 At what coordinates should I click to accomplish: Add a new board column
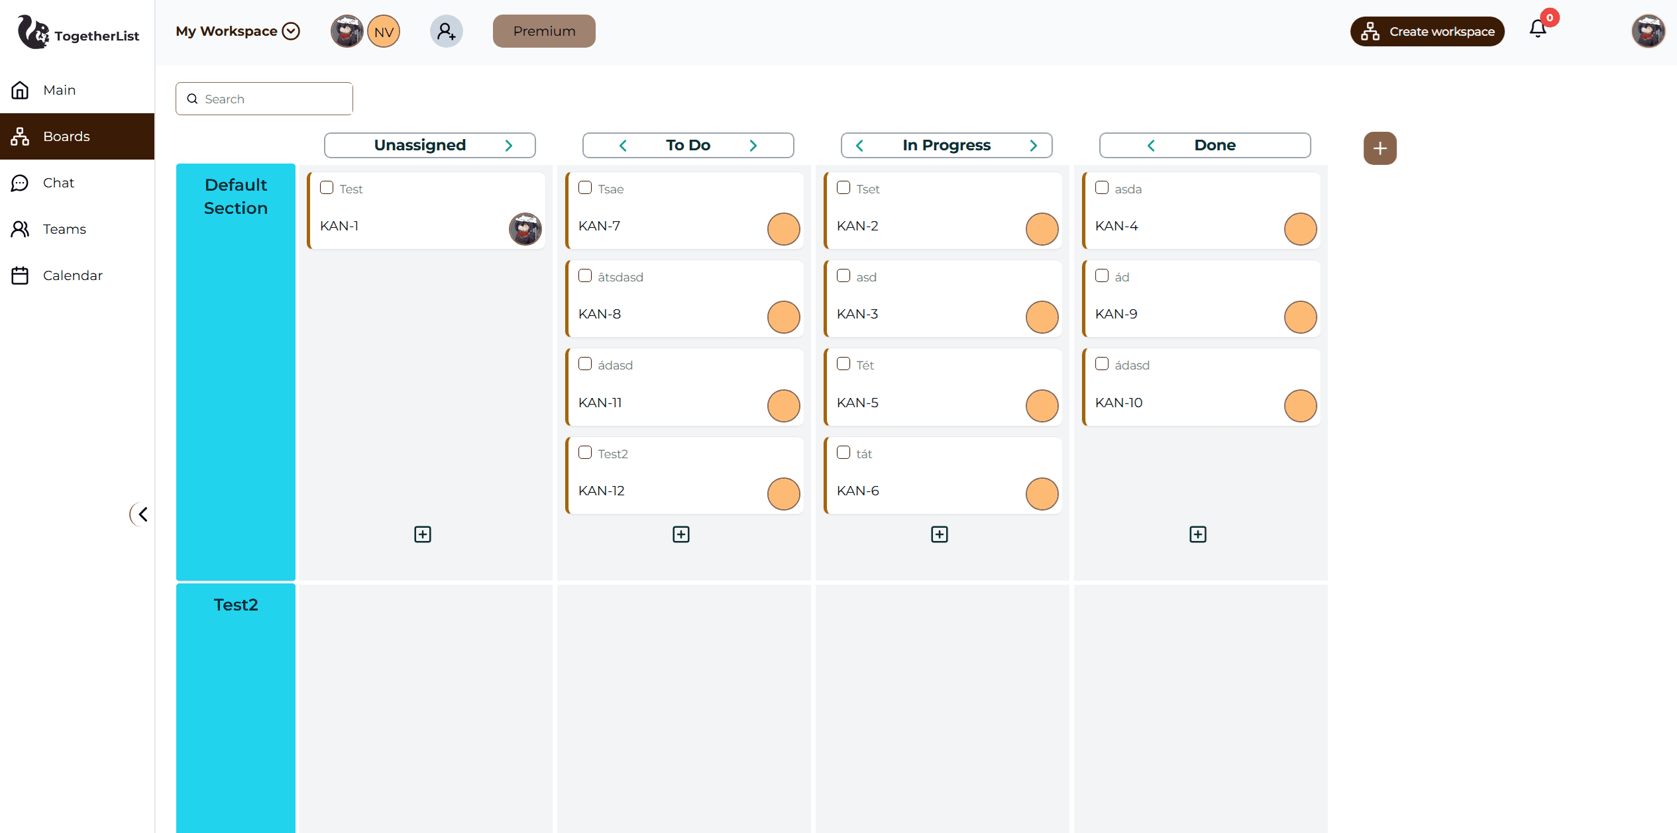[x=1379, y=148]
